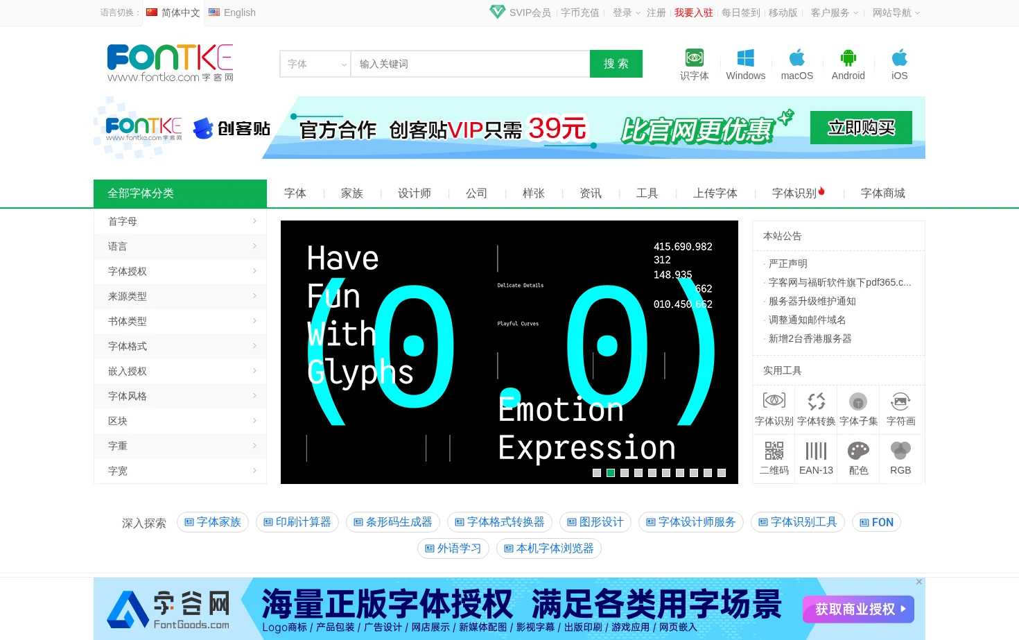Expand the 字体授权 category

click(x=180, y=271)
